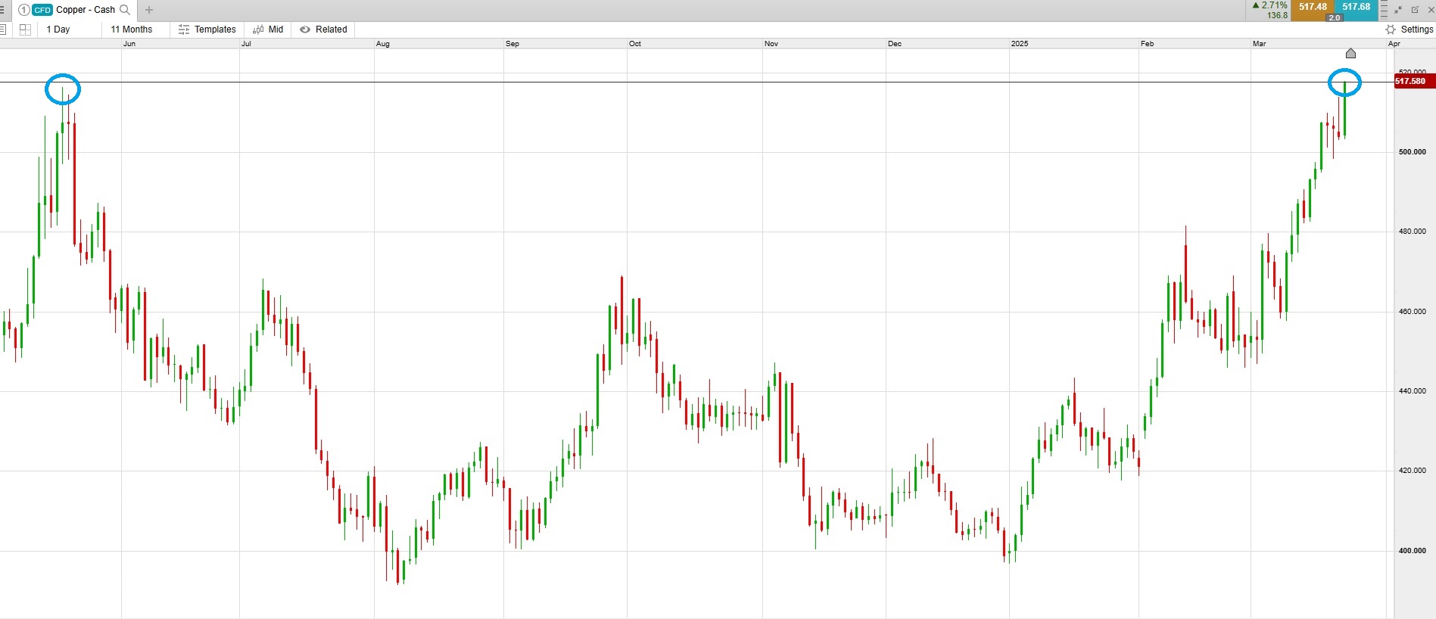Click the blue buy price 517.68
The height and width of the screenshot is (619, 1436).
tap(1356, 8)
